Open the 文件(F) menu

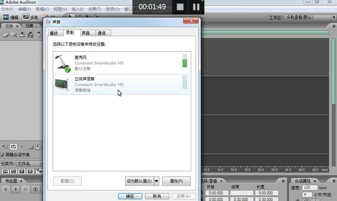pyautogui.click(x=7, y=9)
